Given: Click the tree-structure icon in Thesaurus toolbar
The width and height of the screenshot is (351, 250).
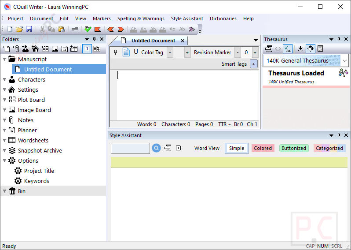Looking at the screenshot, I should (x=268, y=49).
